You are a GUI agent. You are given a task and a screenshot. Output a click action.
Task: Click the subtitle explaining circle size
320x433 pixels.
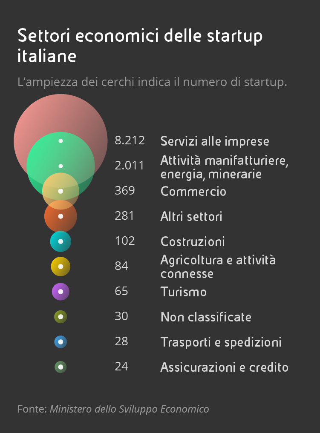pos(152,82)
